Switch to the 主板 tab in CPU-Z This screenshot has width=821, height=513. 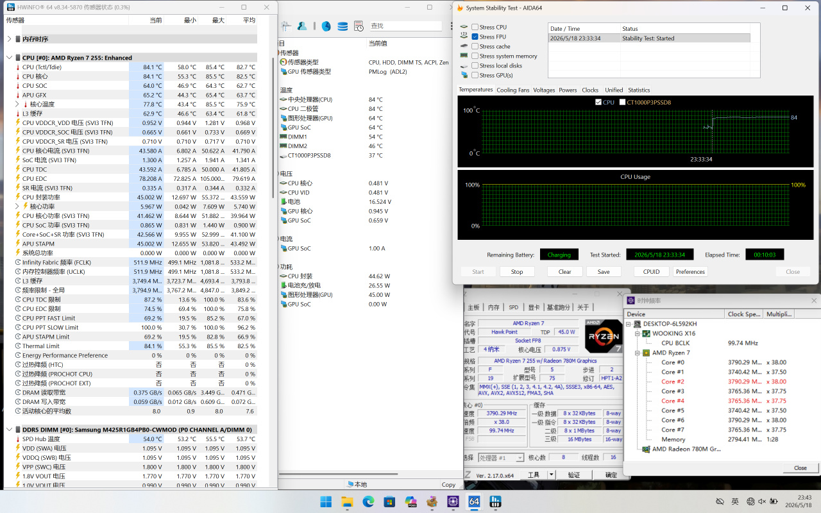[473, 308]
